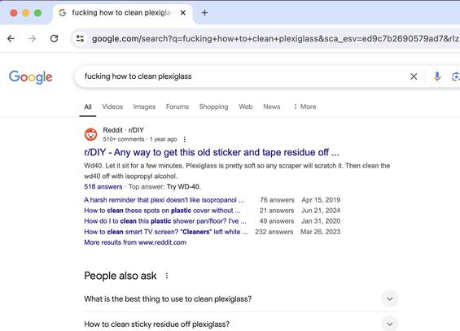This screenshot has height=331, width=460.
Task: Open Google Lens image search icon
Action: click(x=456, y=76)
